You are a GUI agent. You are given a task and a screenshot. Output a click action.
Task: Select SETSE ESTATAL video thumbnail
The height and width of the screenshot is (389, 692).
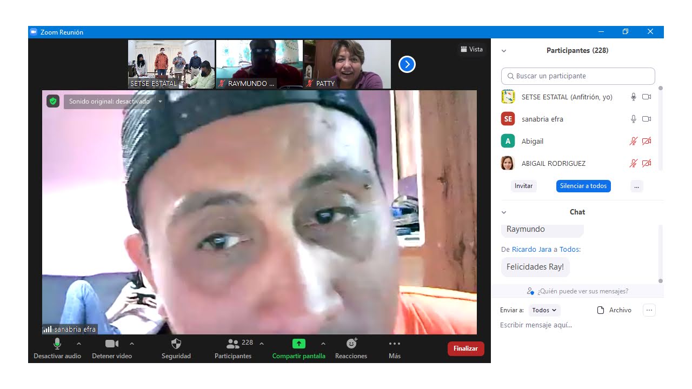click(x=171, y=64)
